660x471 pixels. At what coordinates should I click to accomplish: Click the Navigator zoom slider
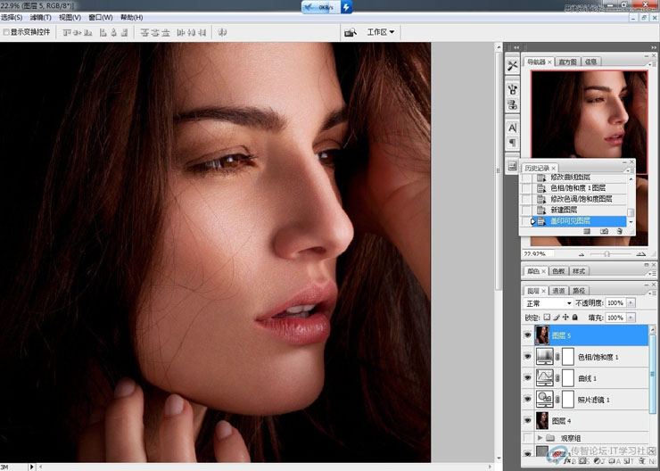606,253
